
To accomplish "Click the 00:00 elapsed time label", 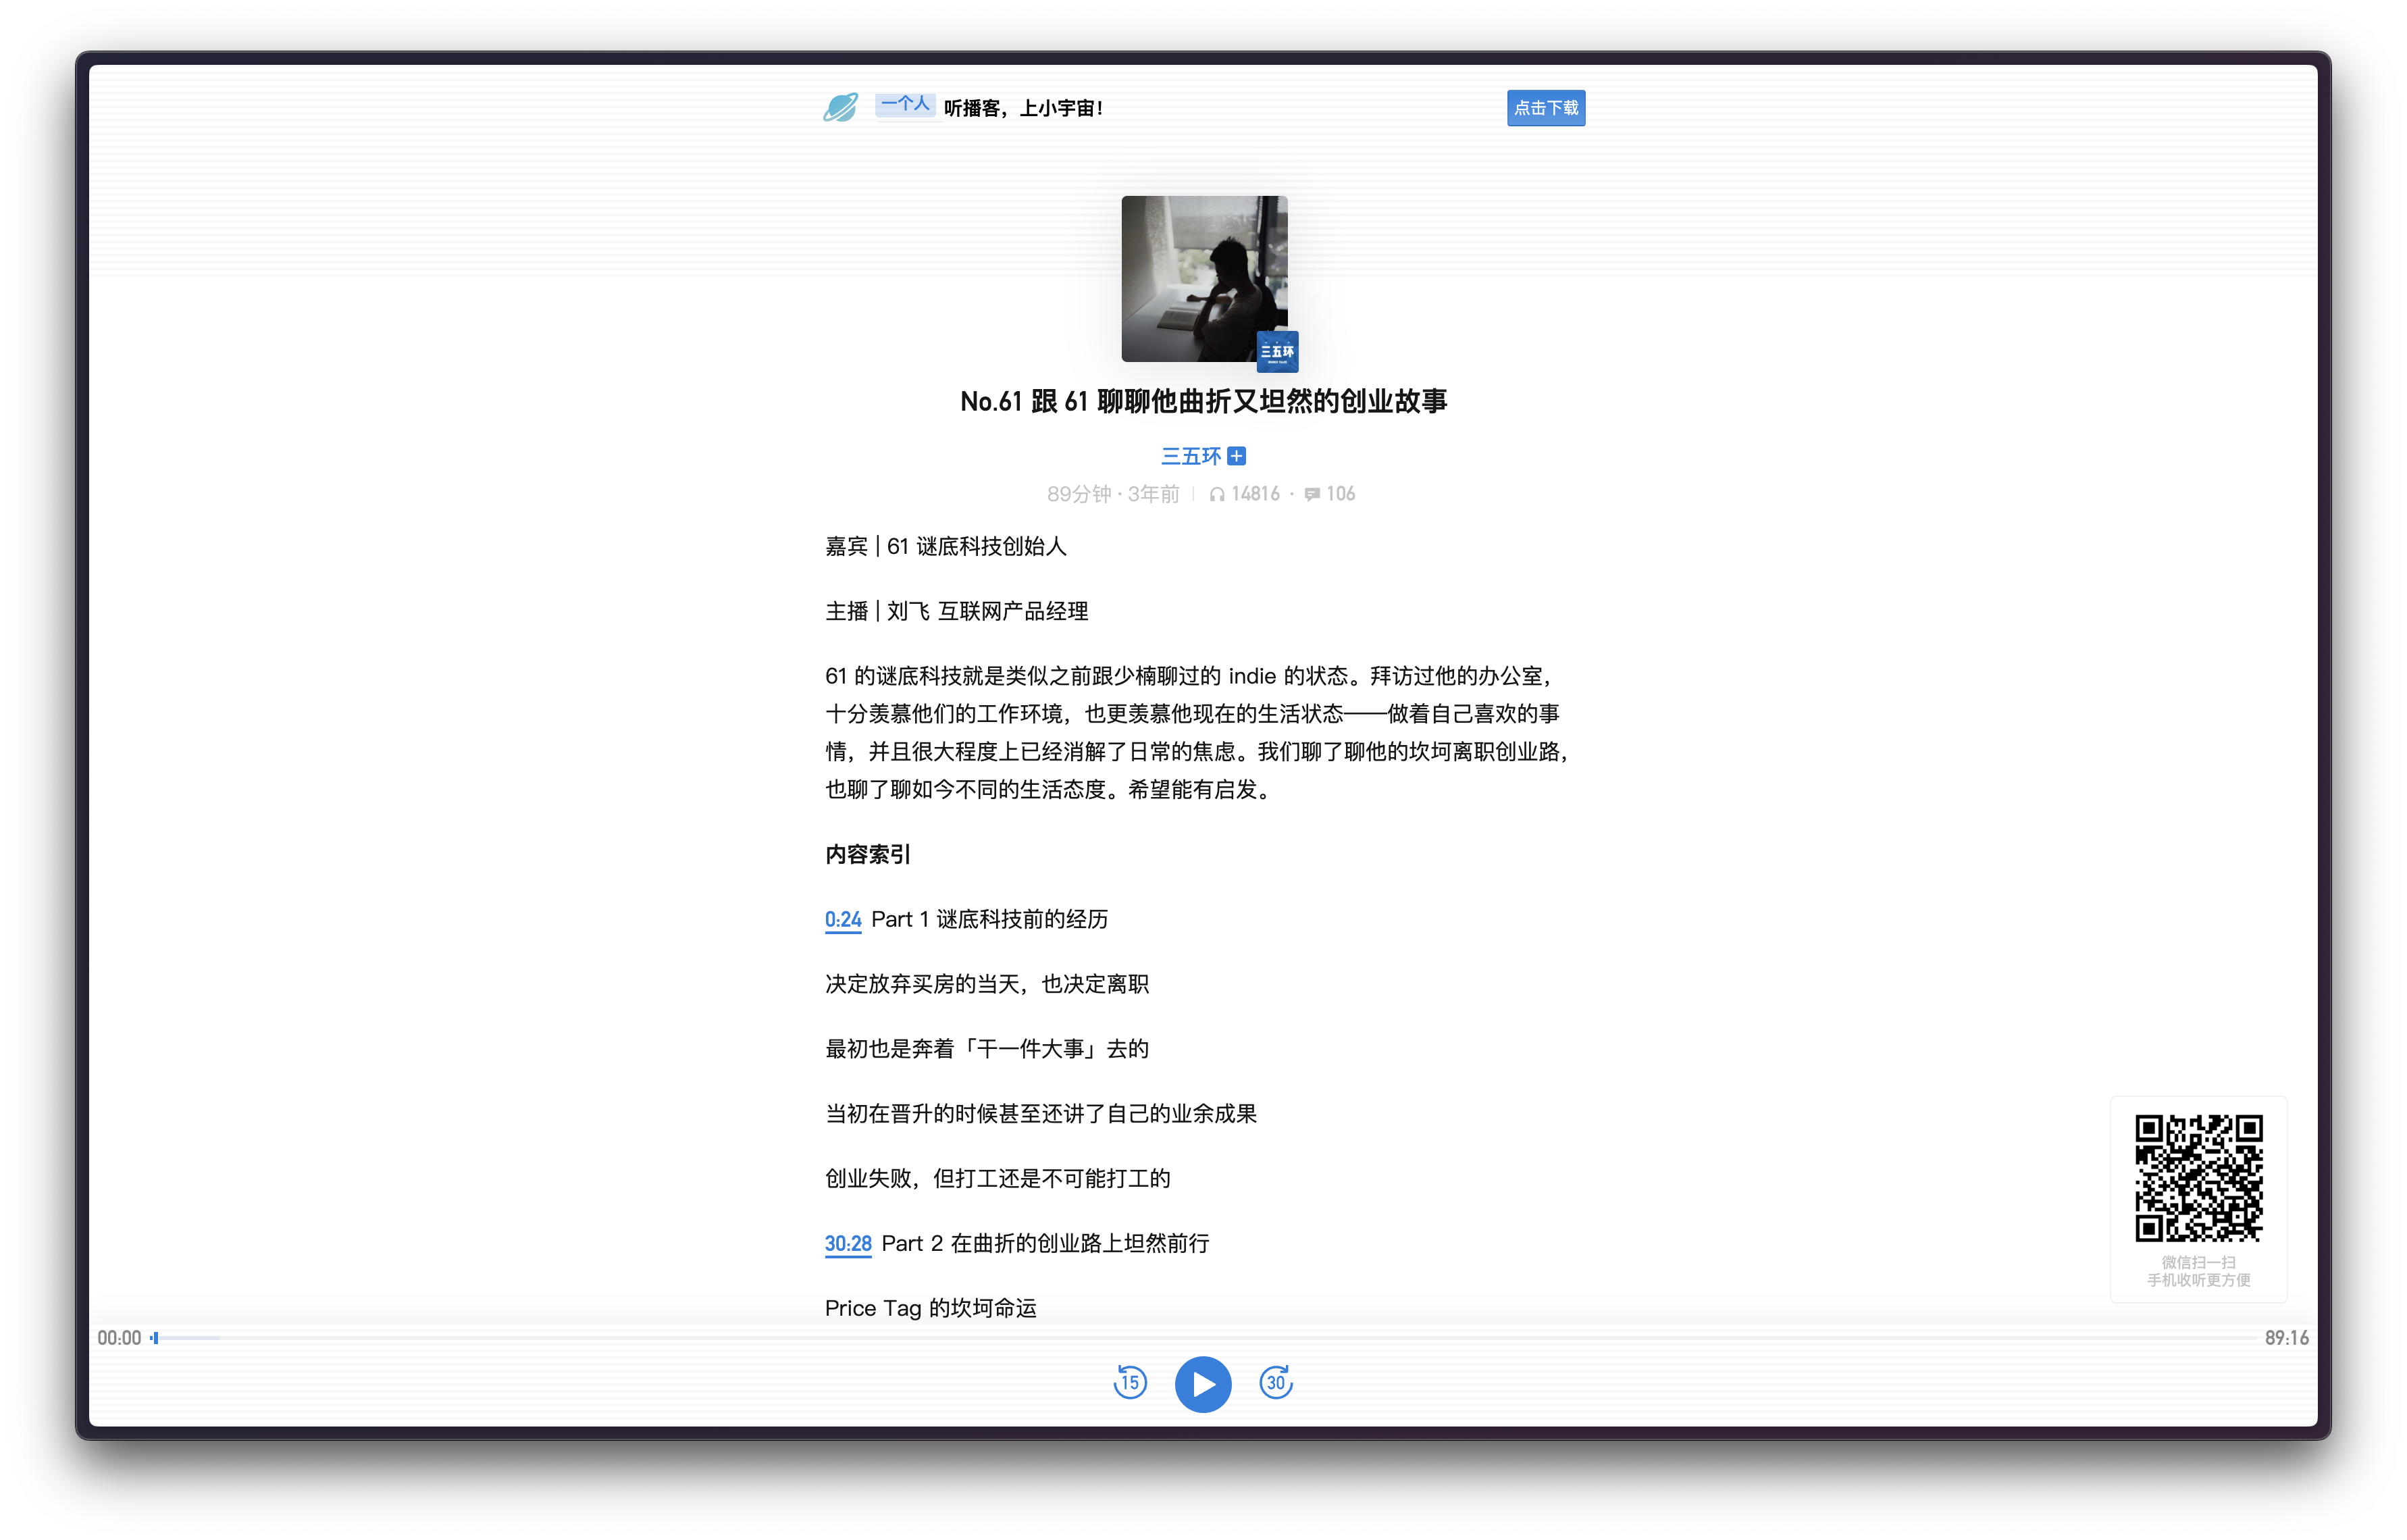I will [x=119, y=1337].
